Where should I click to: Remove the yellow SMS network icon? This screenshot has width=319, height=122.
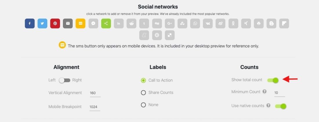tap(81, 24)
